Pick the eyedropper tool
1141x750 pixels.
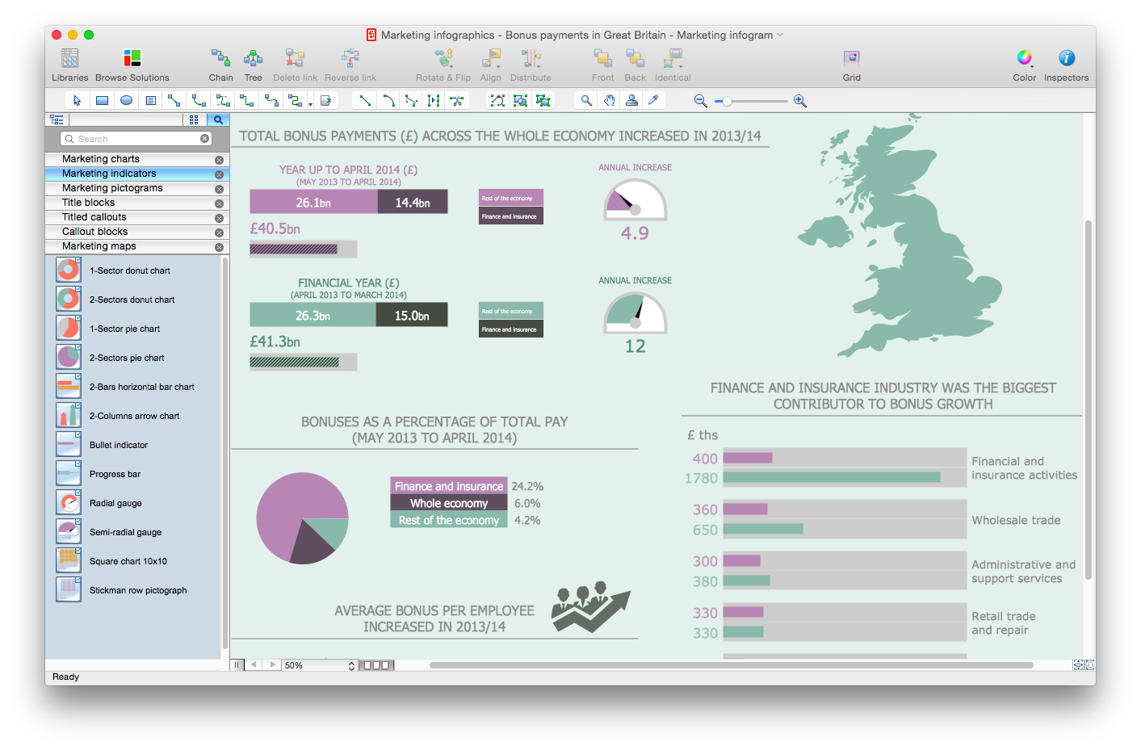pos(653,101)
